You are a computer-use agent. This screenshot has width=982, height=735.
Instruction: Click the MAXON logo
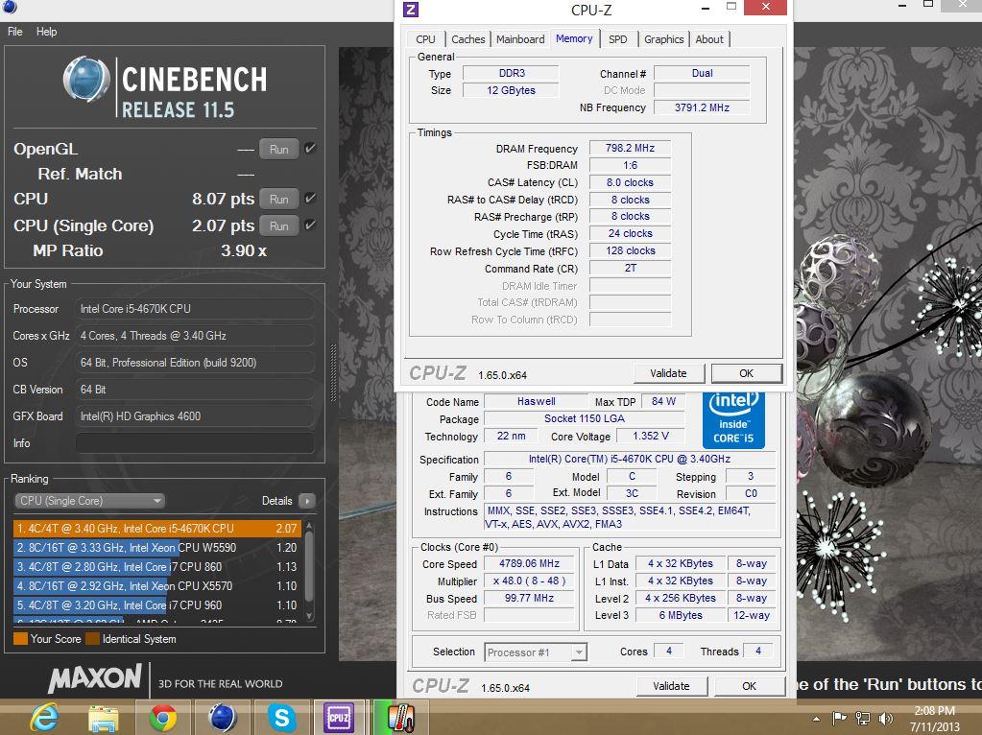coord(95,678)
